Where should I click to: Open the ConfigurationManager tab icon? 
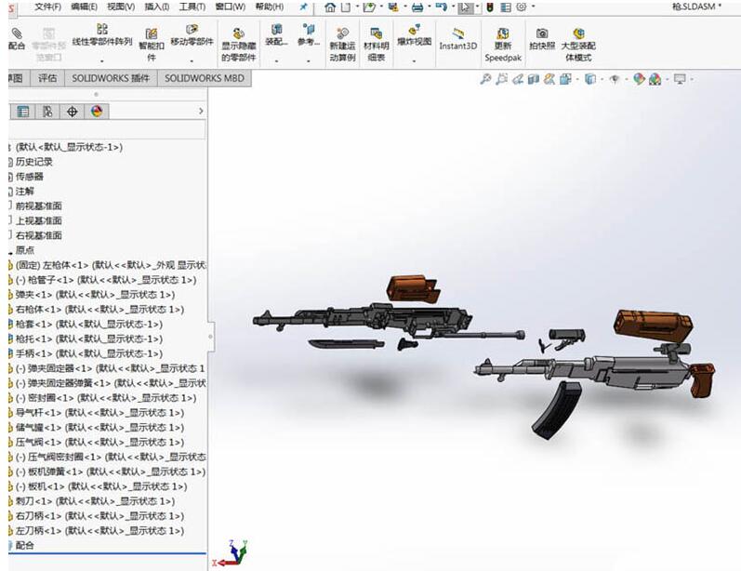click(47, 112)
